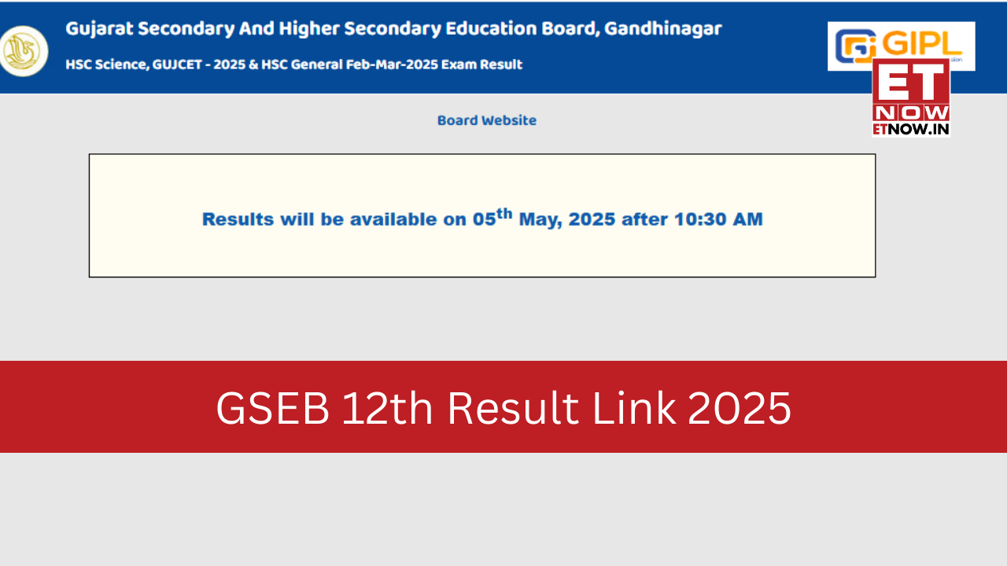Open the Board Website link
This screenshot has height=566, width=1007.
486,120
